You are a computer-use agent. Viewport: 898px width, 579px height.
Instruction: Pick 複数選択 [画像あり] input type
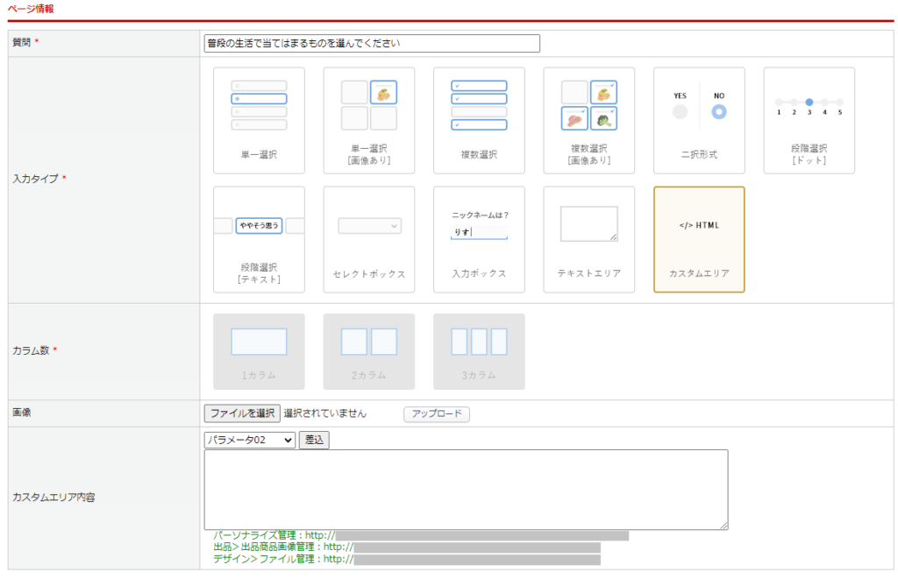[x=588, y=121]
